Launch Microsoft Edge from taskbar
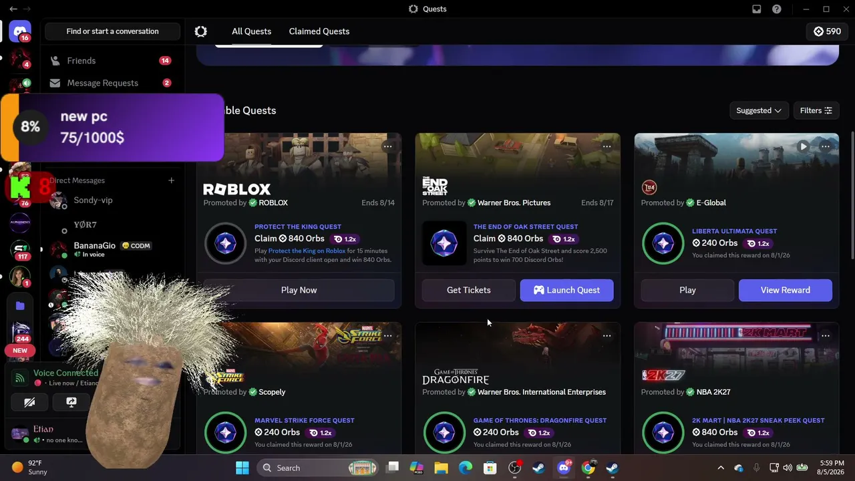Screen dimensions: 855x481 coord(466,468)
